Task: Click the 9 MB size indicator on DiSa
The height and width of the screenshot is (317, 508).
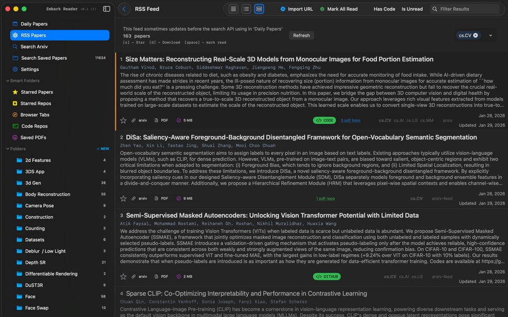Action: click(183, 198)
